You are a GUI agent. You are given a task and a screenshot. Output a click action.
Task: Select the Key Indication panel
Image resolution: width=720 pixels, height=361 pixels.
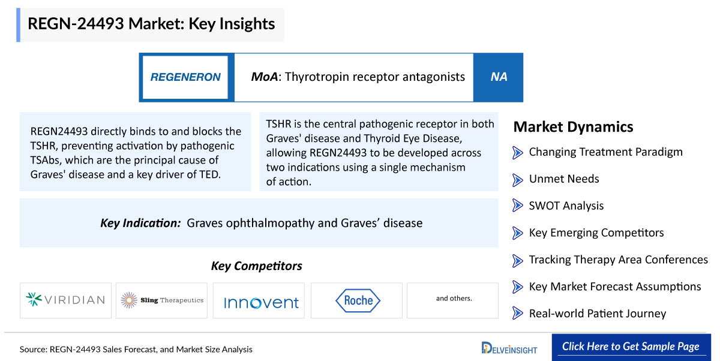[x=259, y=223]
